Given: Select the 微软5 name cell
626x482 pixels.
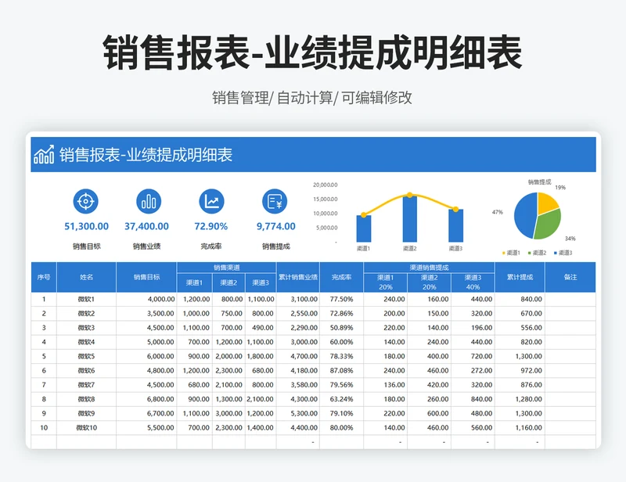Looking at the screenshot, I should [x=86, y=356].
